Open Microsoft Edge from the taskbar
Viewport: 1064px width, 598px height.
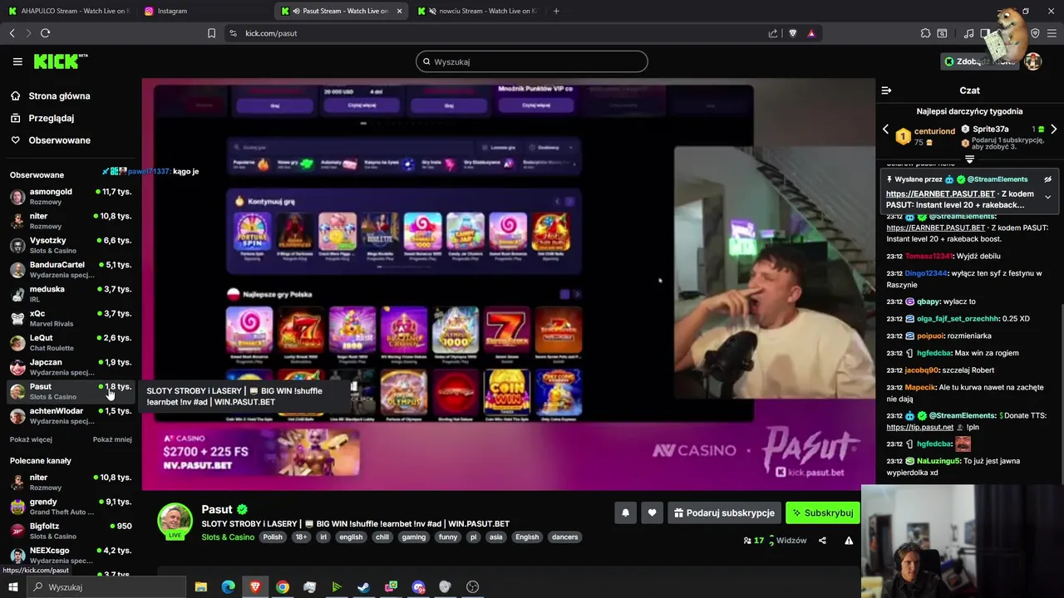pos(228,587)
